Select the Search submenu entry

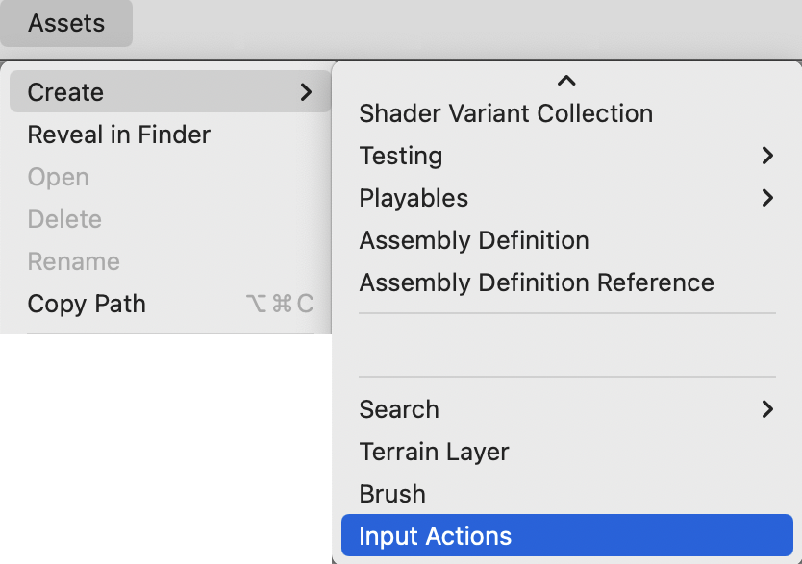(x=399, y=409)
